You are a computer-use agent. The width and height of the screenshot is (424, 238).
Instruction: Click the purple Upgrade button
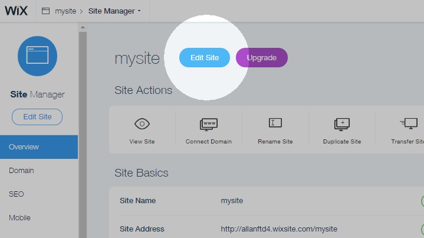point(261,57)
